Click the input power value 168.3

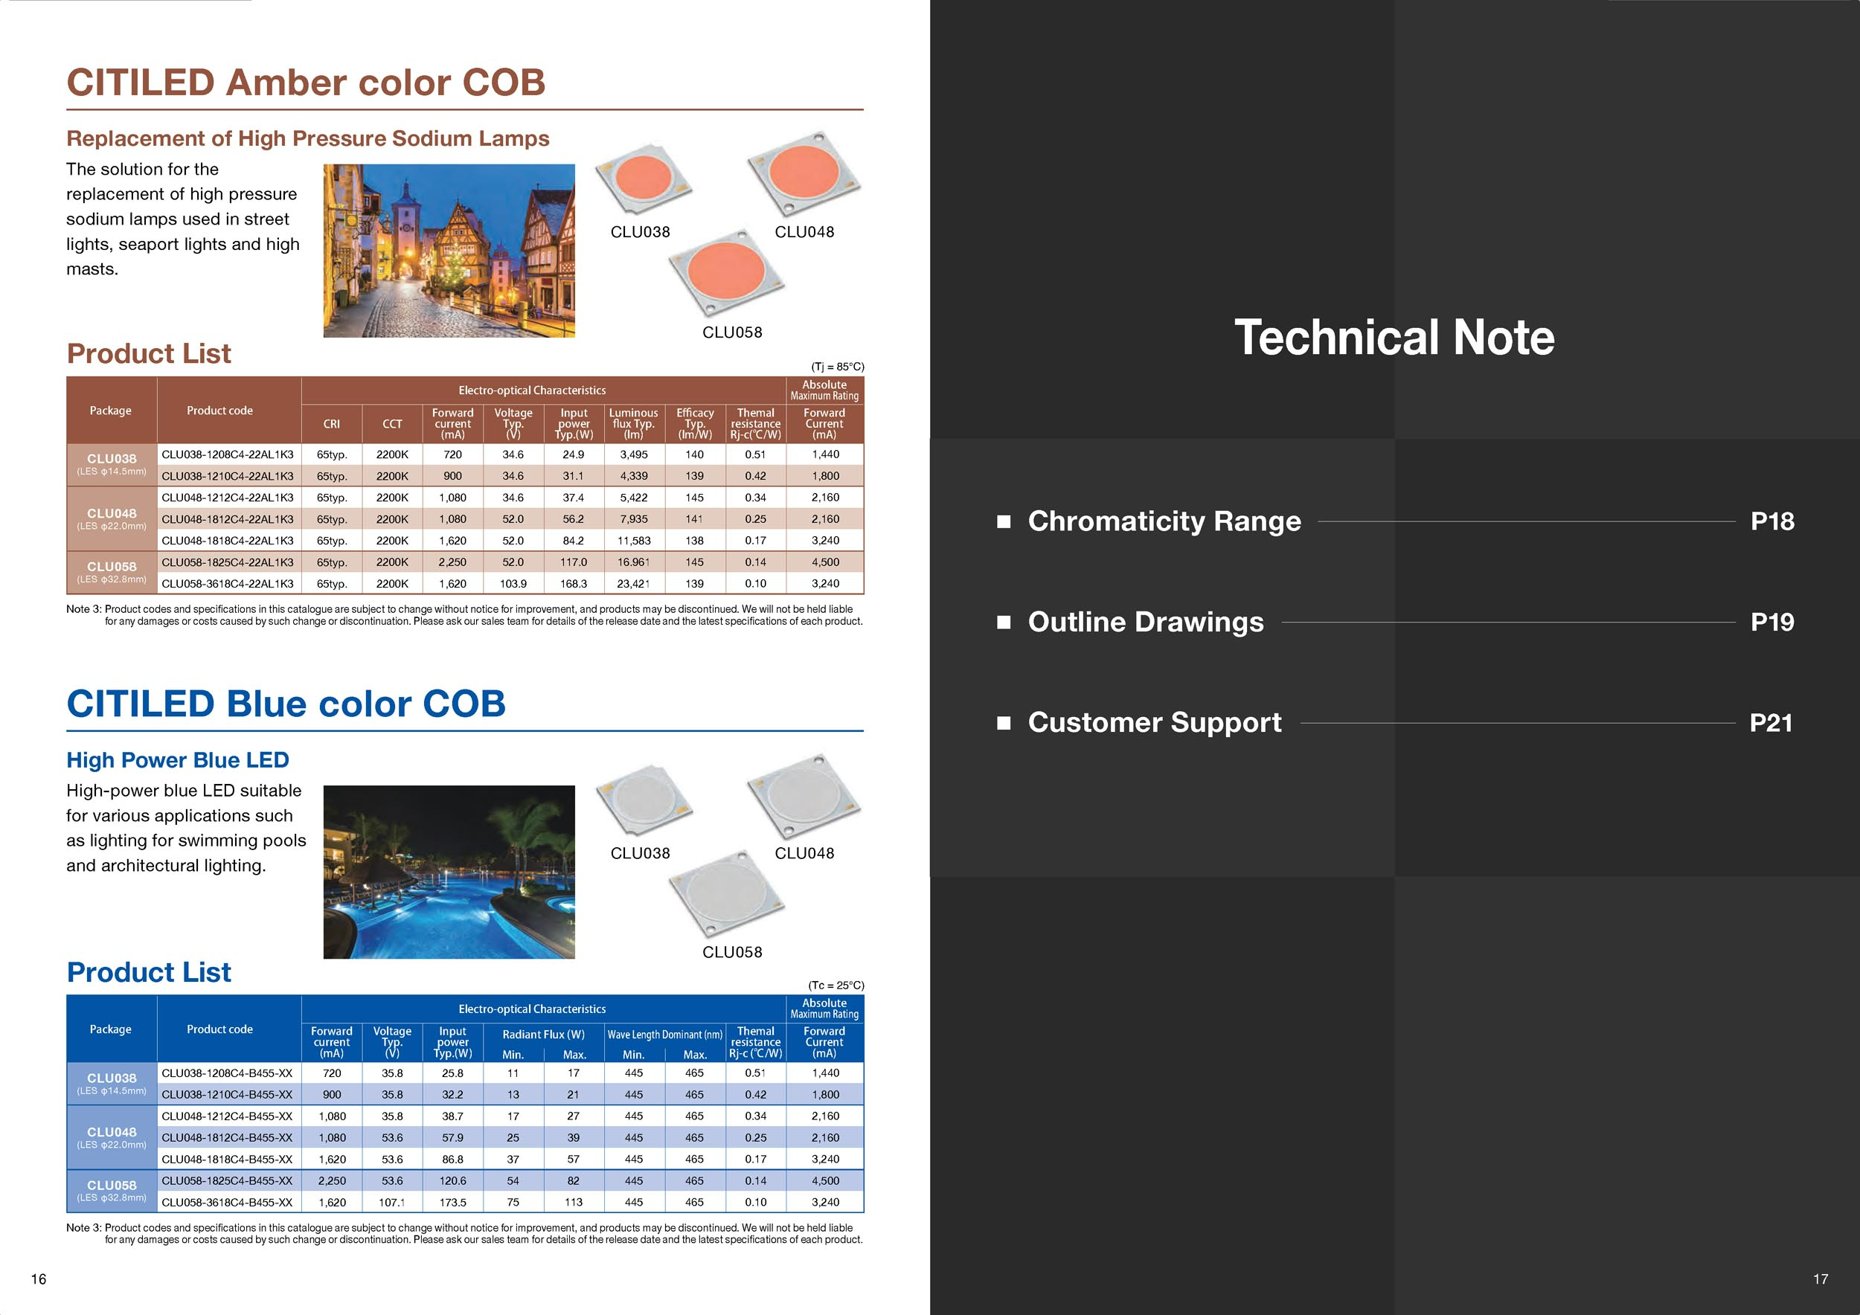tap(574, 583)
